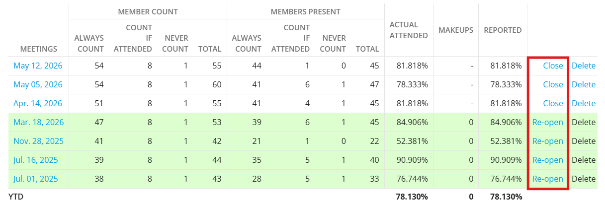The width and height of the screenshot is (605, 204).
Task: Delete the Mar. 18, 2026 meeting row
Action: click(584, 122)
